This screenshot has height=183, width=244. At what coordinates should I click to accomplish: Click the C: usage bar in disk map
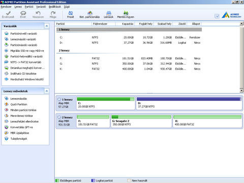coord(106,99)
